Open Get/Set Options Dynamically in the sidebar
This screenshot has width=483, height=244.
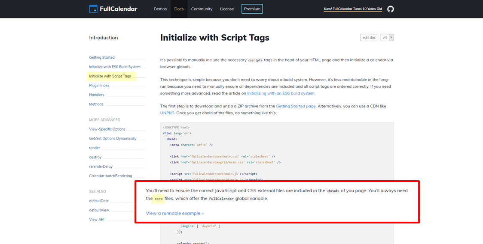pyautogui.click(x=113, y=138)
